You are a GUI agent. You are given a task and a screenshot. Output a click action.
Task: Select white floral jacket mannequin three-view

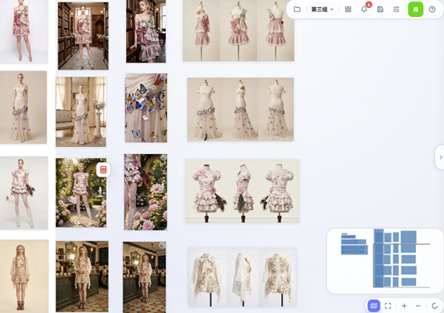coord(242,277)
